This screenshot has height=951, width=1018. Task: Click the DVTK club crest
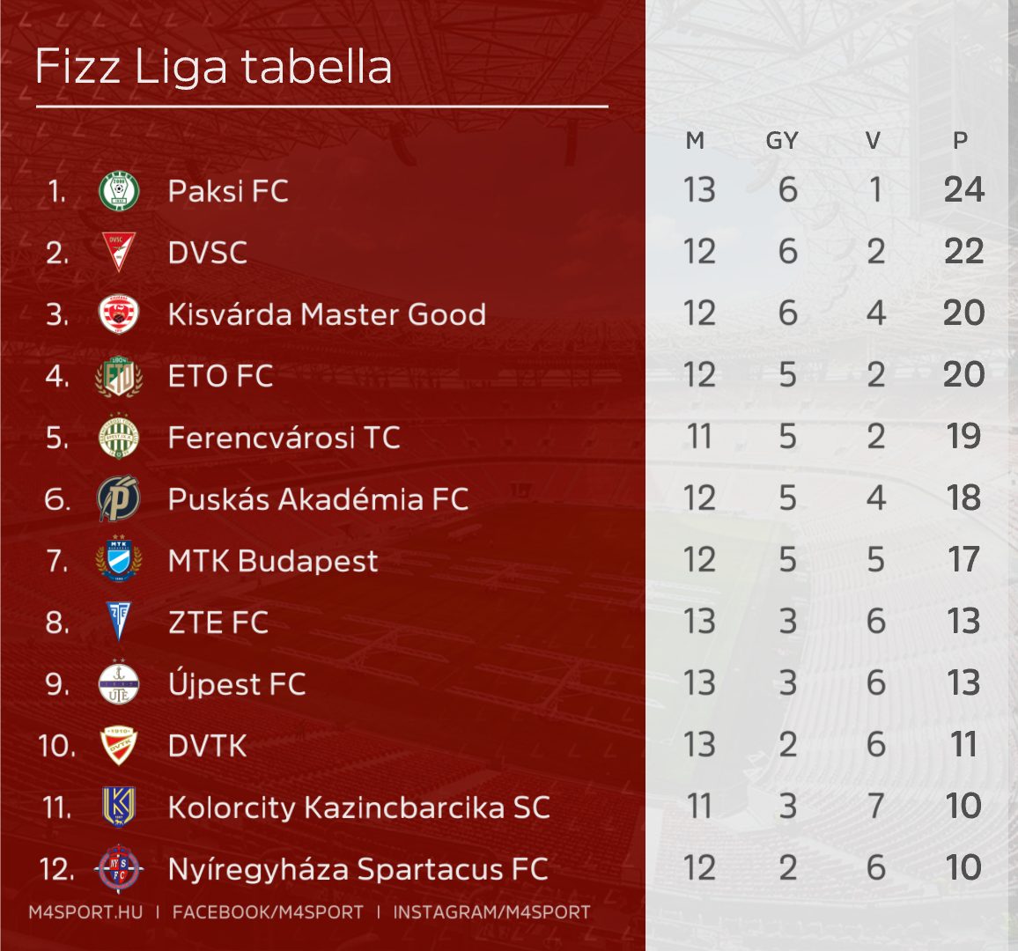[119, 746]
